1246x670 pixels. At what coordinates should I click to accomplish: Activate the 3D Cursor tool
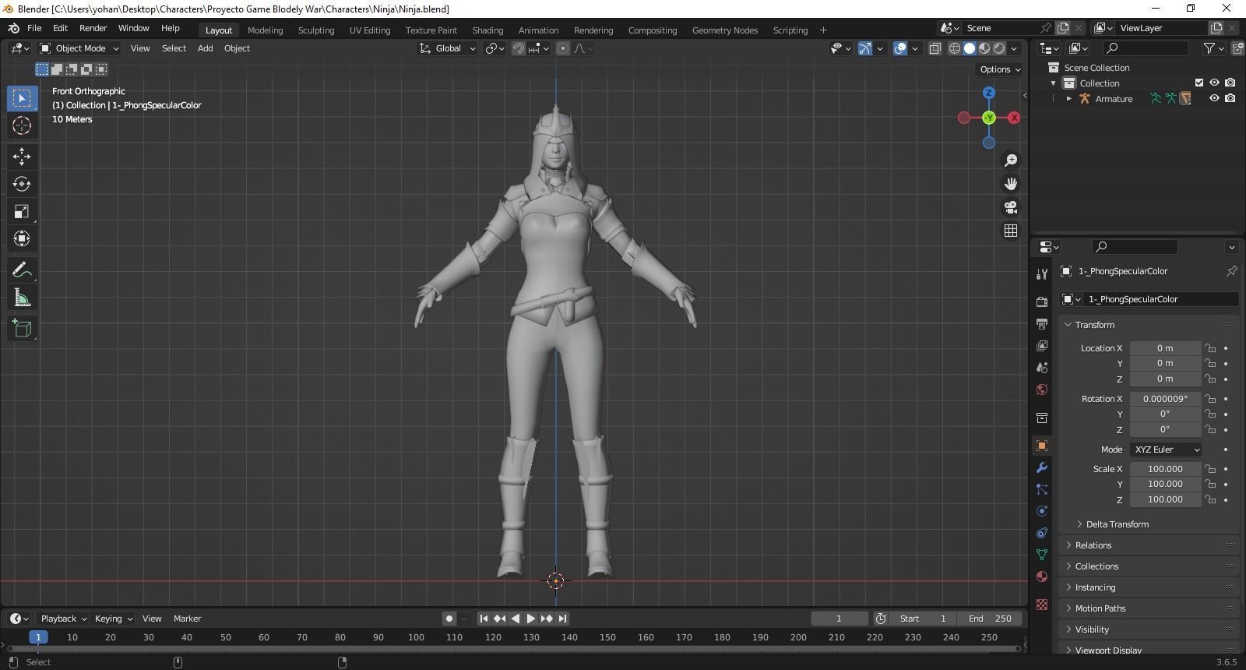22,125
